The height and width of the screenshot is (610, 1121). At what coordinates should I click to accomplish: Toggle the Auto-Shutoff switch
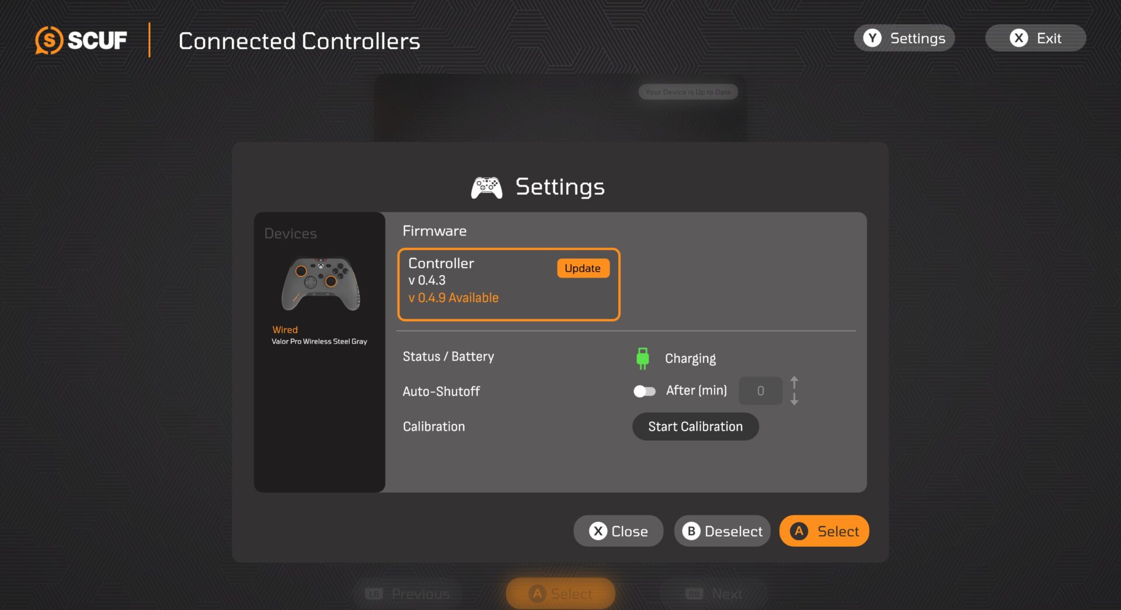645,391
